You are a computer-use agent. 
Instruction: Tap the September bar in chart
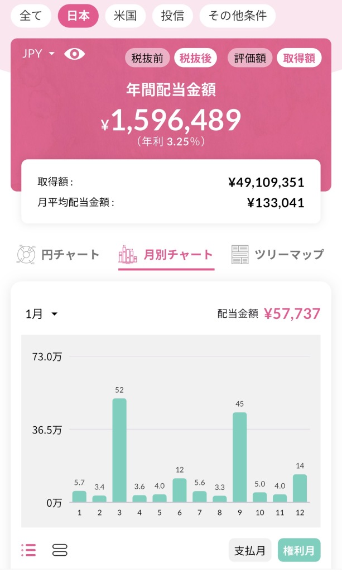[x=239, y=457]
